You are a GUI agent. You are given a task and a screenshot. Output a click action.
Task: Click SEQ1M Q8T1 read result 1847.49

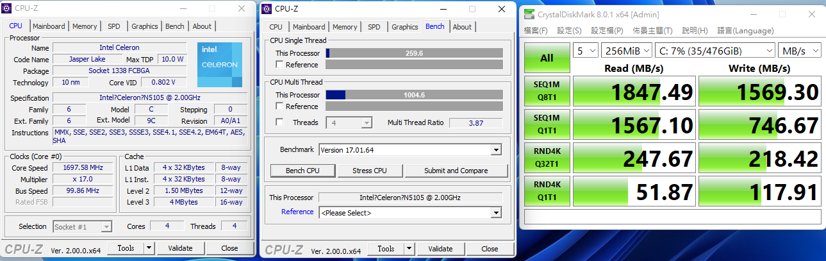coord(634,92)
